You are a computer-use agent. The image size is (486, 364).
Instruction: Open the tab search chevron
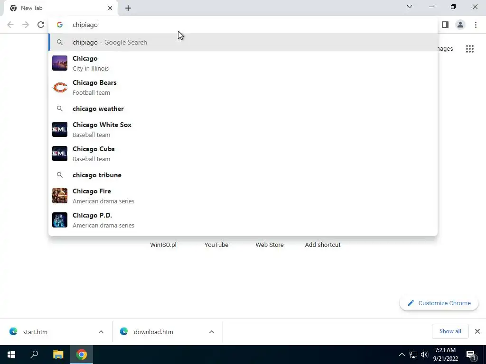[x=410, y=7]
